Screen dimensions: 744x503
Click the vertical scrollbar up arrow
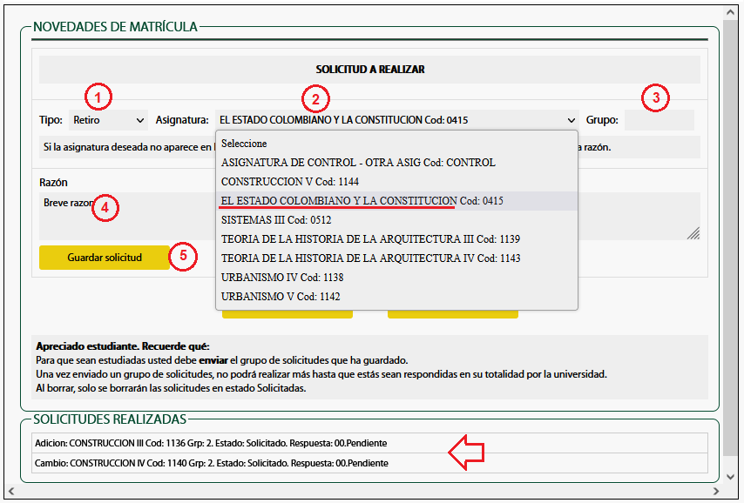tap(730, 13)
